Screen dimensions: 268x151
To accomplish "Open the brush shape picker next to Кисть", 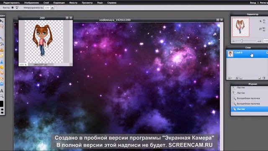I will 13,8.
